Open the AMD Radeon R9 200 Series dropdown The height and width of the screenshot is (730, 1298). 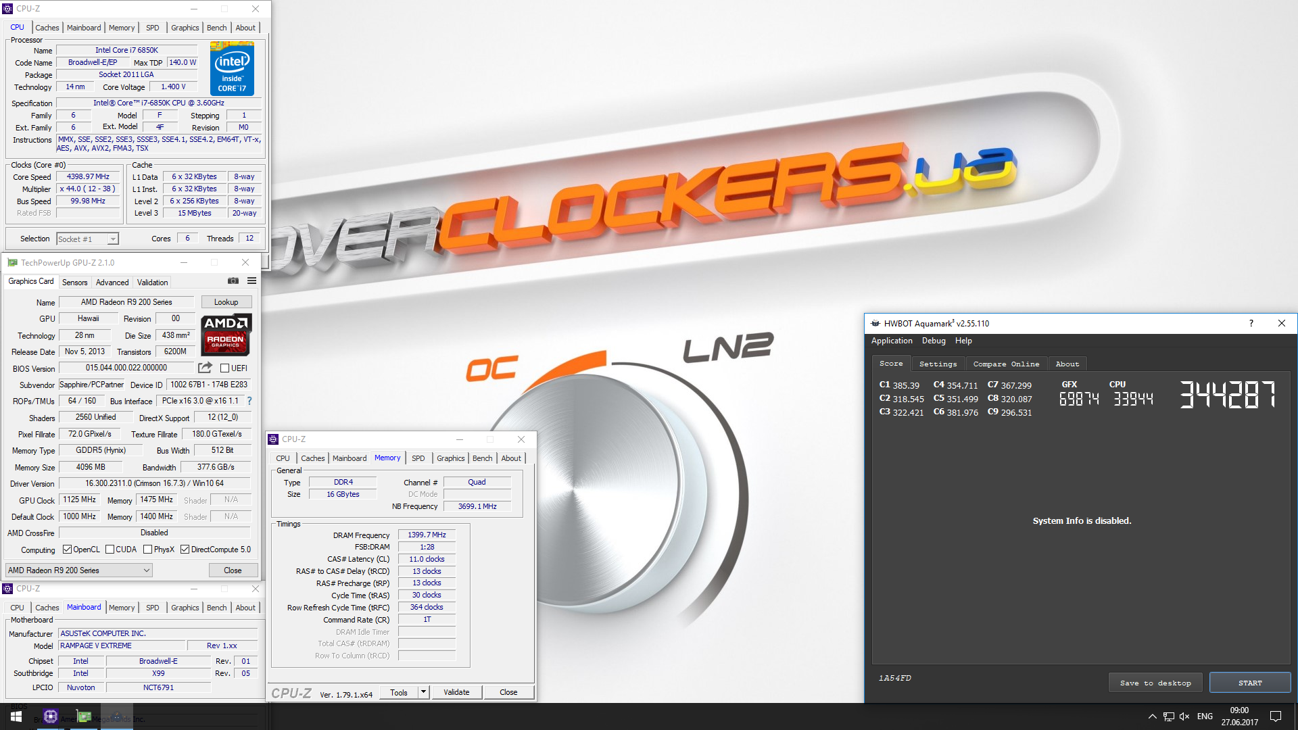[78, 570]
